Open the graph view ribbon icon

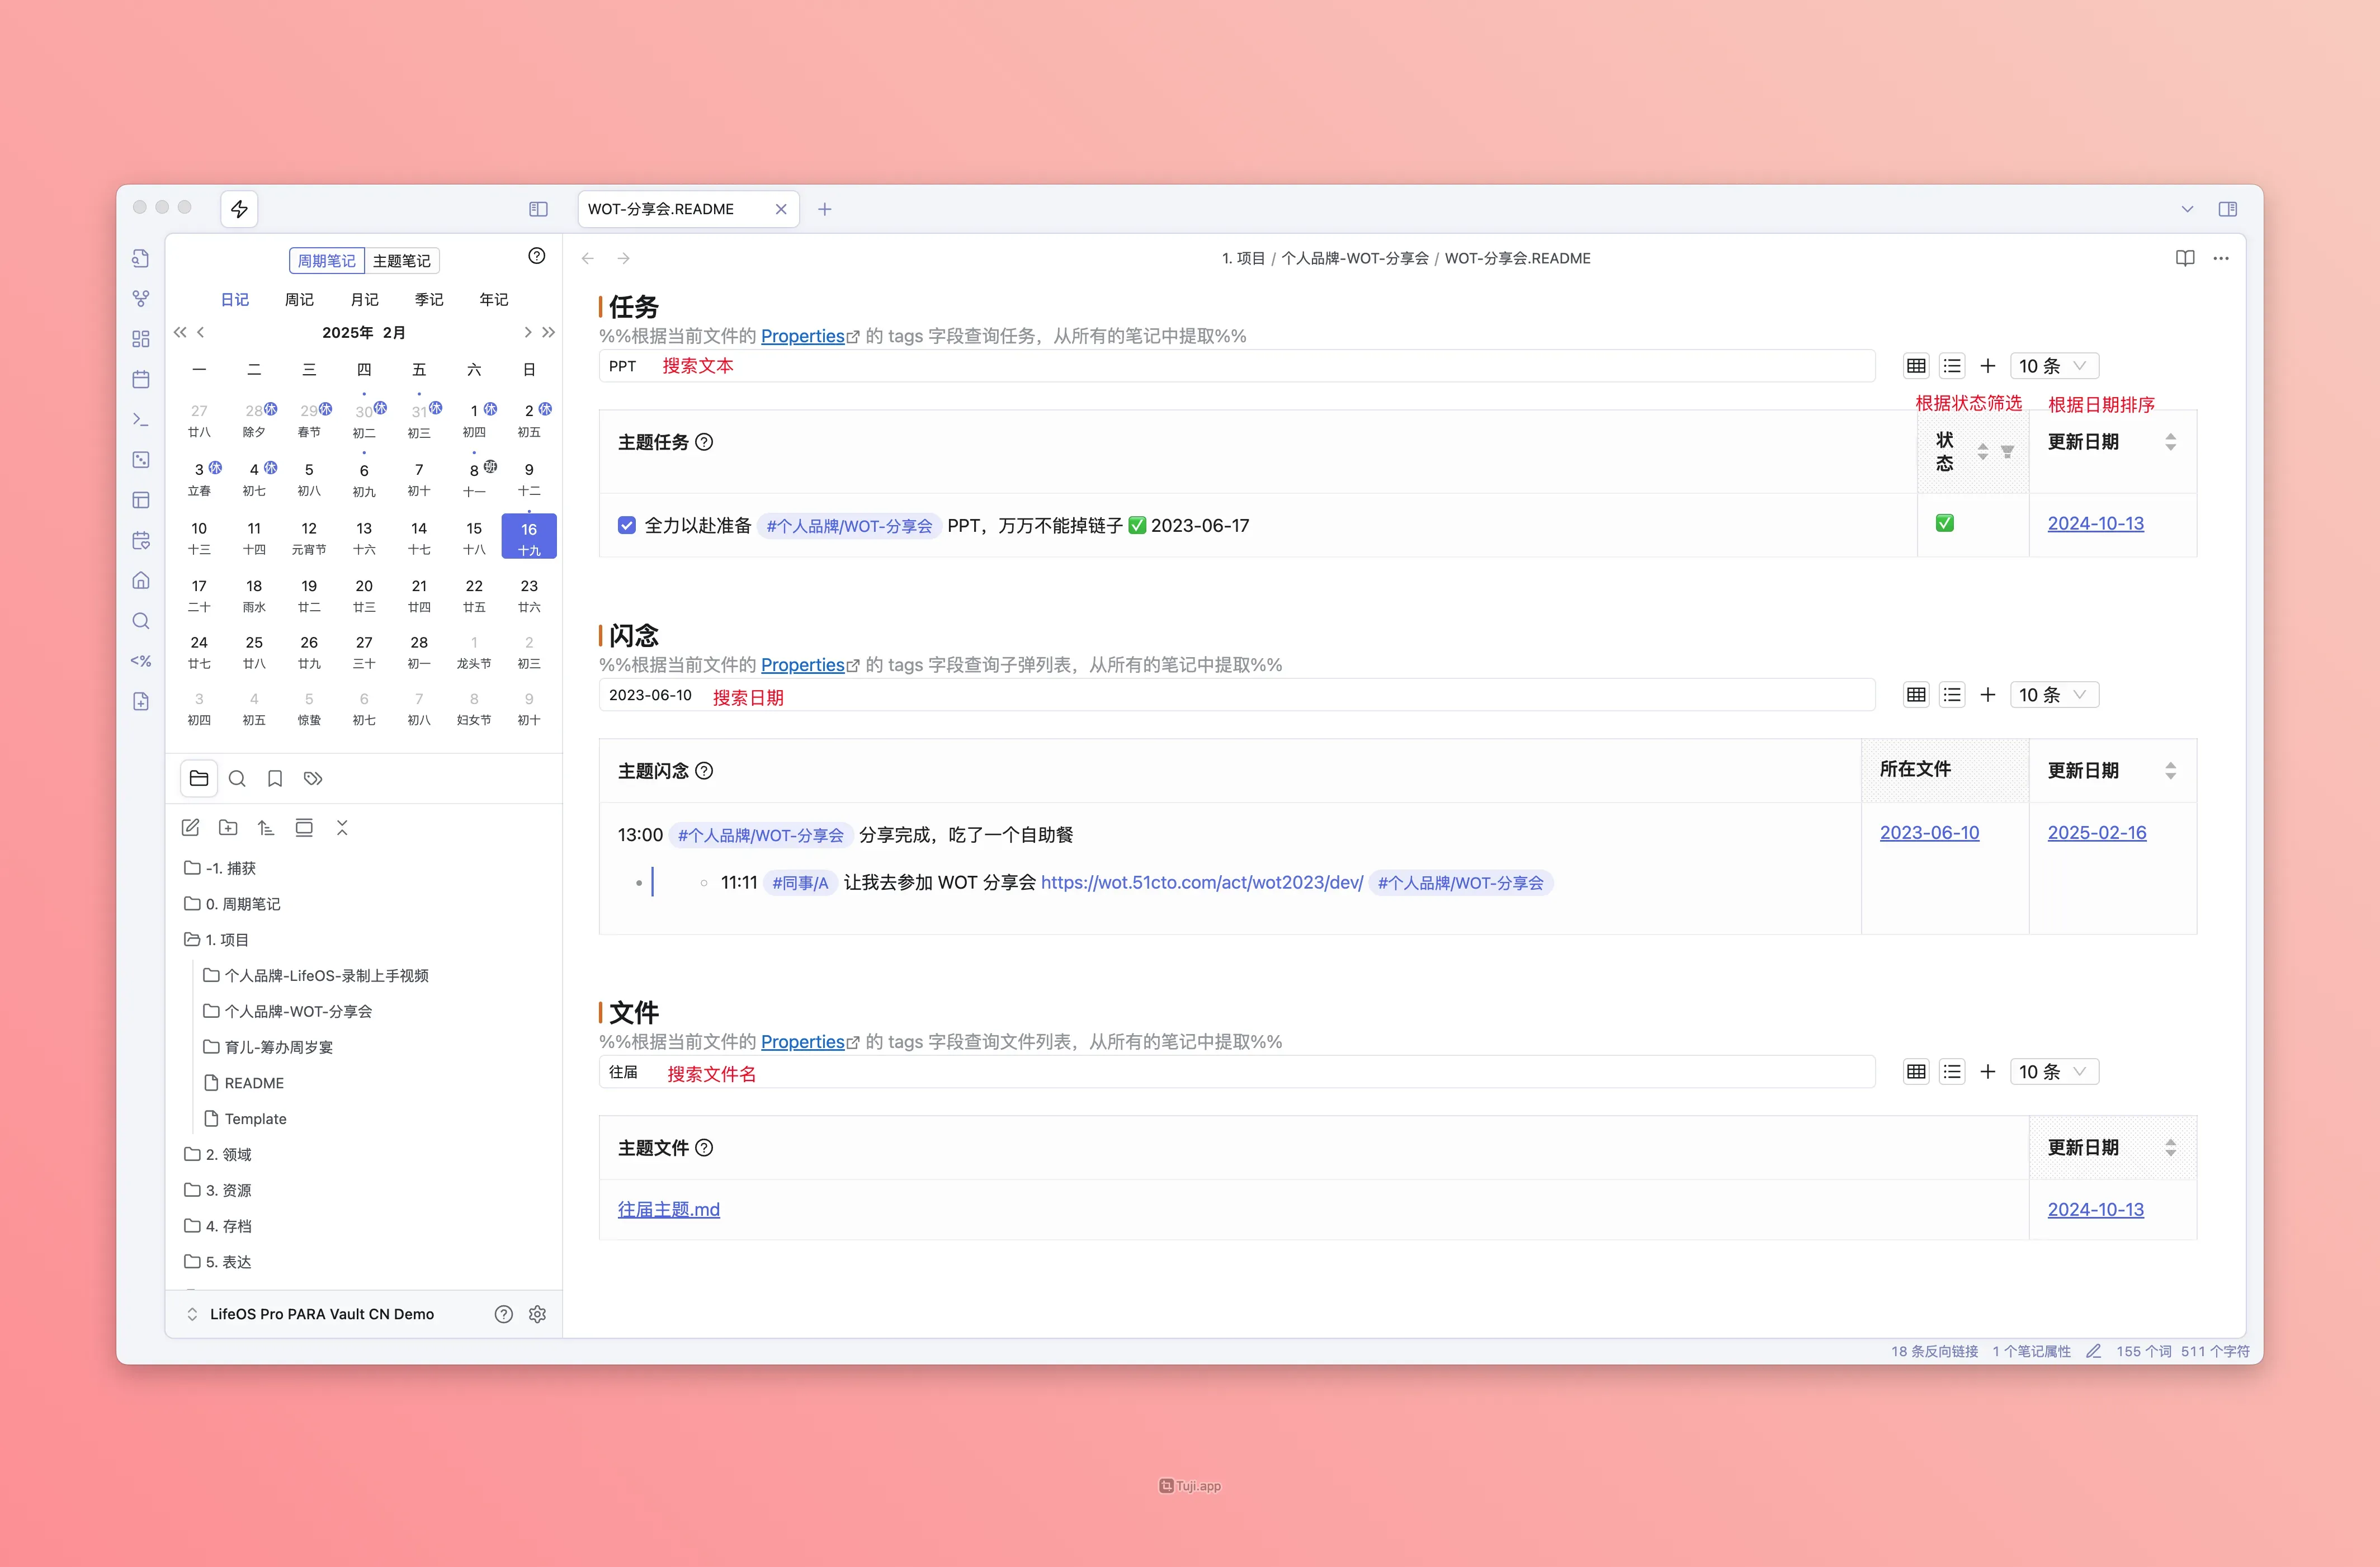click(x=141, y=298)
